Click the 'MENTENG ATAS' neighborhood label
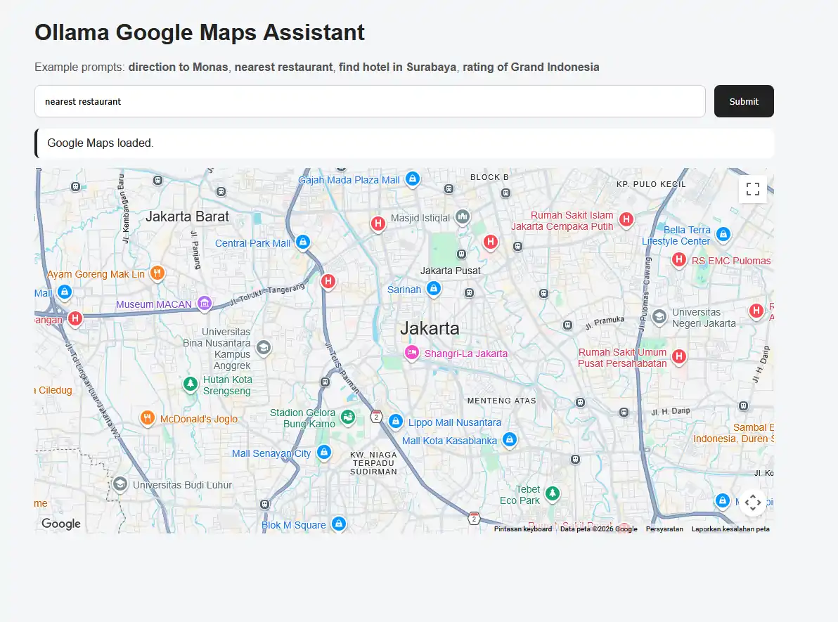This screenshot has width=838, height=622. (501, 400)
